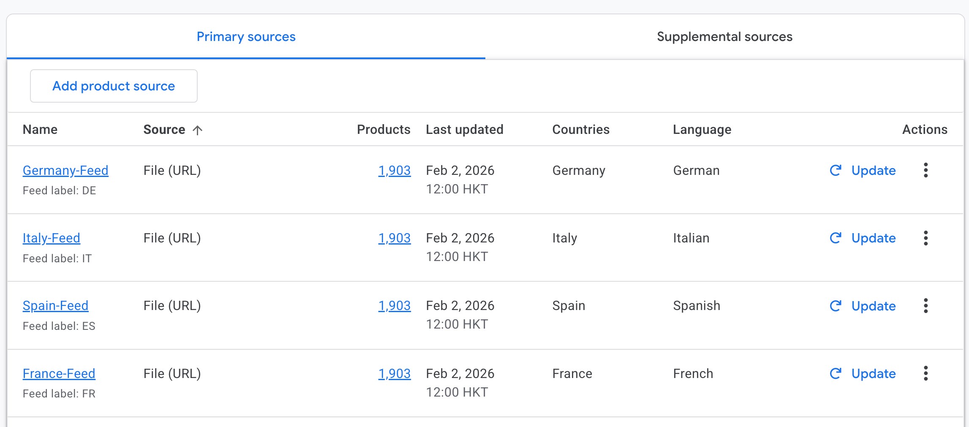Open the France-Feed link
The height and width of the screenshot is (427, 969).
59,374
